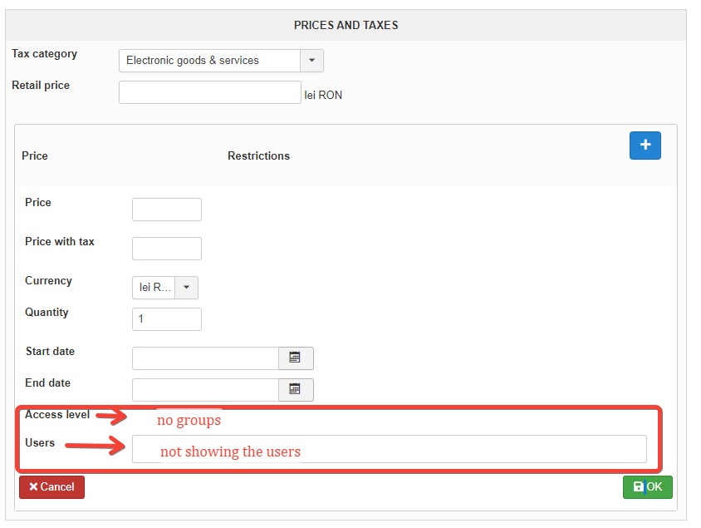Open the Start date calendar picker
Screen dimensions: 701x528
(x=295, y=358)
